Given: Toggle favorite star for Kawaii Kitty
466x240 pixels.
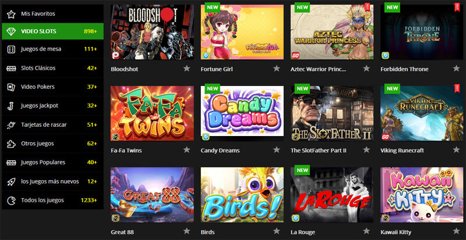Looking at the screenshot, I should click(x=457, y=231).
